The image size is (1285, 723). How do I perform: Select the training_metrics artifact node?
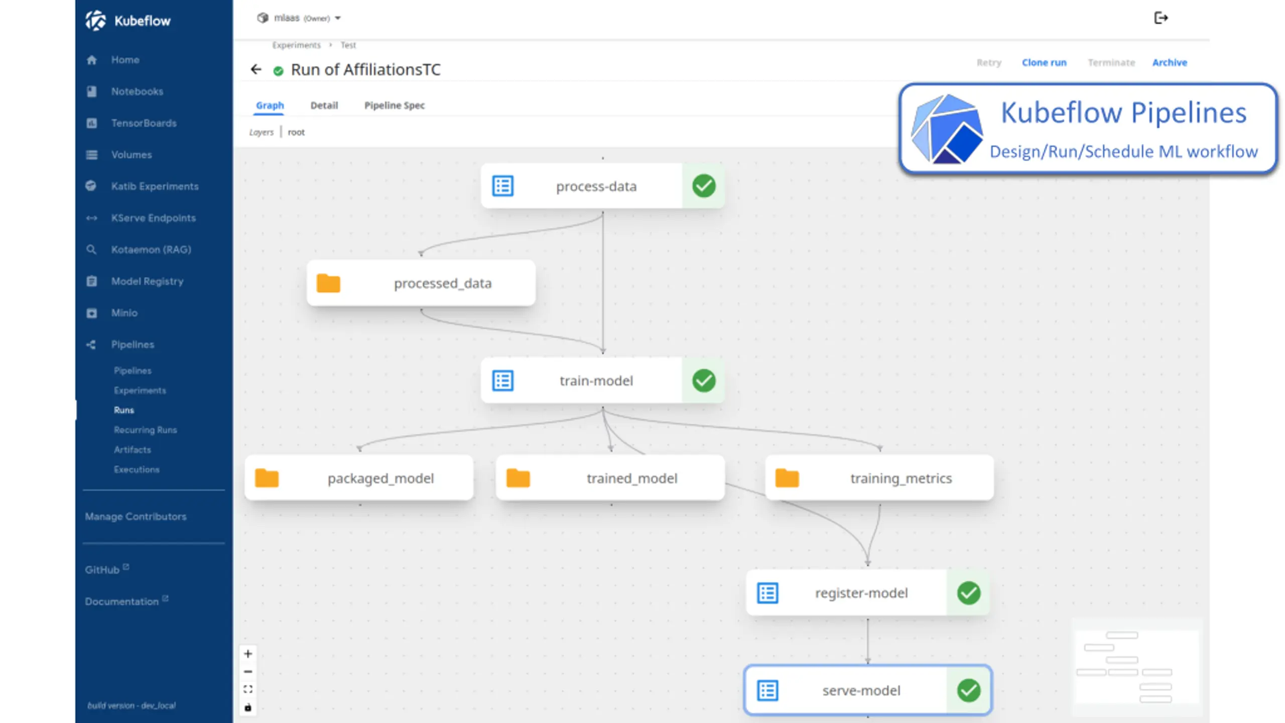[879, 478]
